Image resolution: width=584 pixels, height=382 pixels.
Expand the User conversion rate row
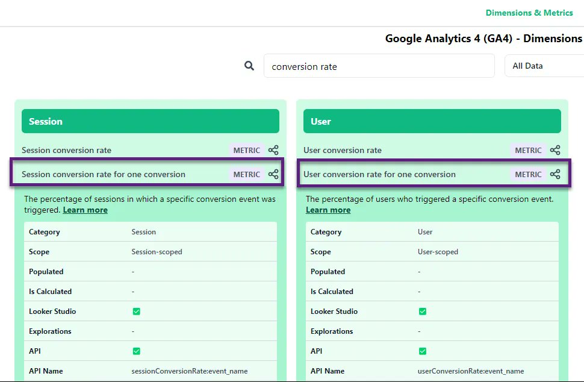click(x=432, y=150)
